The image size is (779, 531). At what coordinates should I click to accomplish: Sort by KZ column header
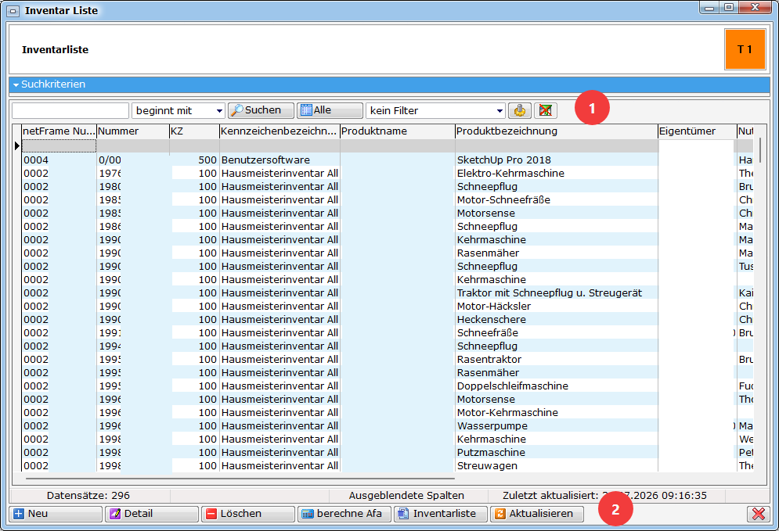click(194, 131)
